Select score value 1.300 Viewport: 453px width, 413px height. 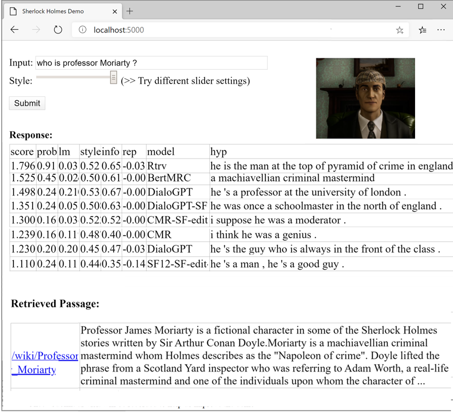point(23,220)
